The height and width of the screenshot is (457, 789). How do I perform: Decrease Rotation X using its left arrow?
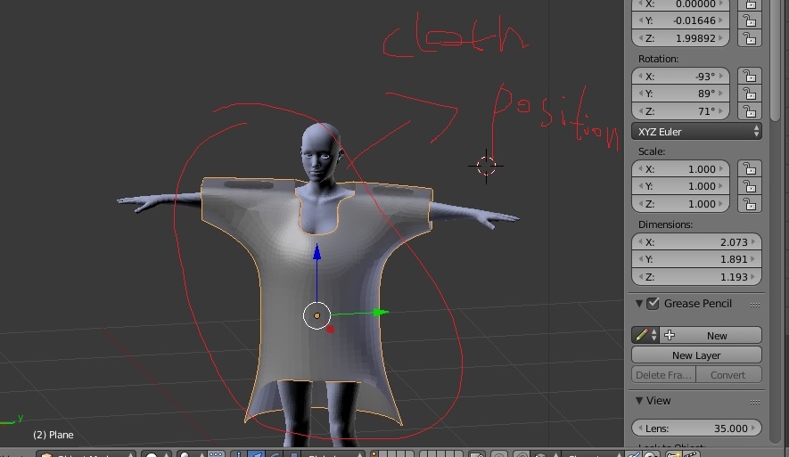[640, 76]
